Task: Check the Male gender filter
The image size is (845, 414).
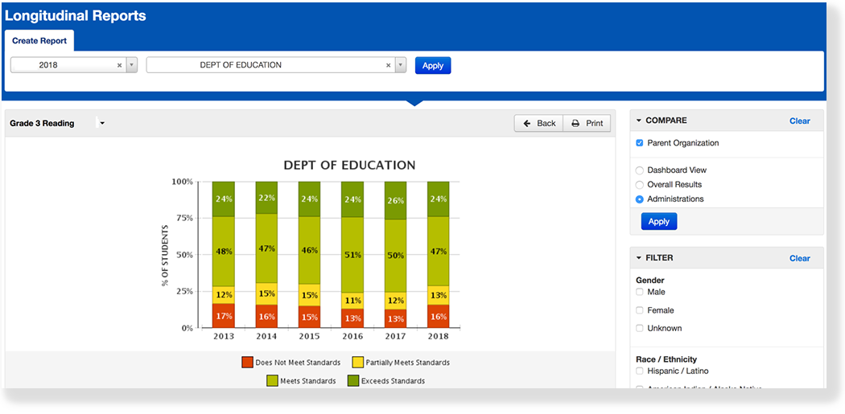Action: click(640, 292)
